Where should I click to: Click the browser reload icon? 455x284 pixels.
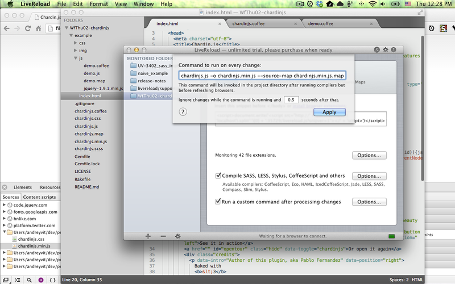click(28, 28)
